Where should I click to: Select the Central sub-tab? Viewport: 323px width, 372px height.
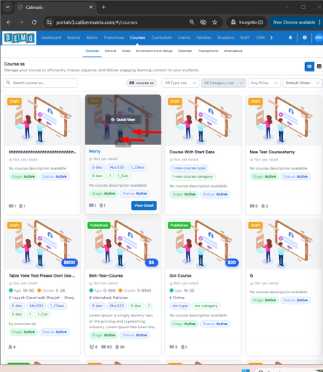tap(110, 51)
